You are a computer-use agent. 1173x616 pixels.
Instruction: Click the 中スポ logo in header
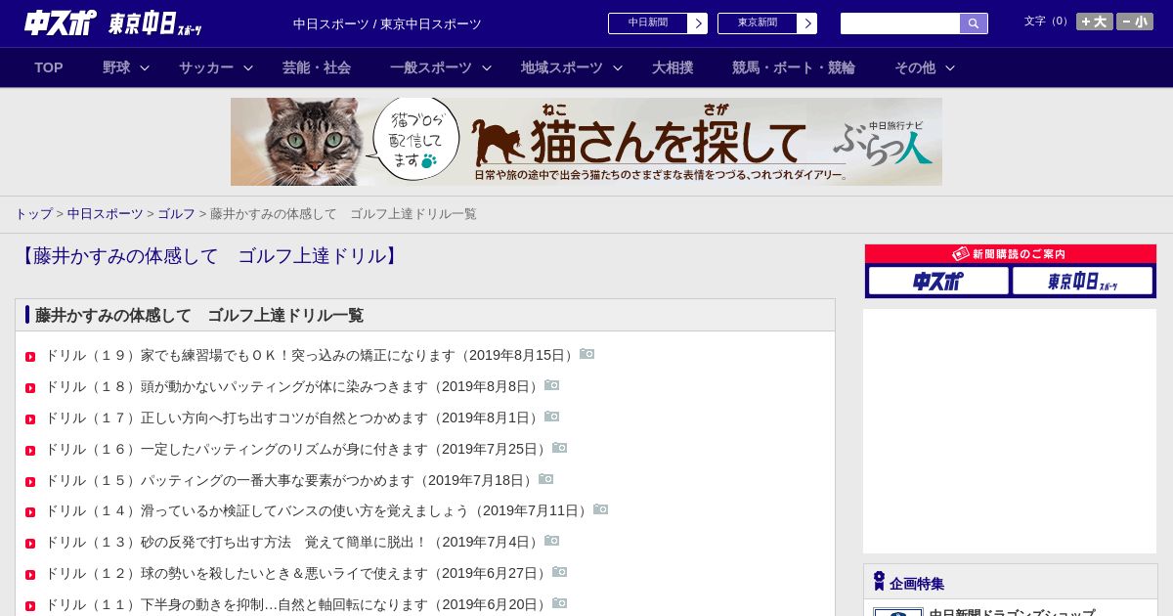pyautogui.click(x=61, y=22)
